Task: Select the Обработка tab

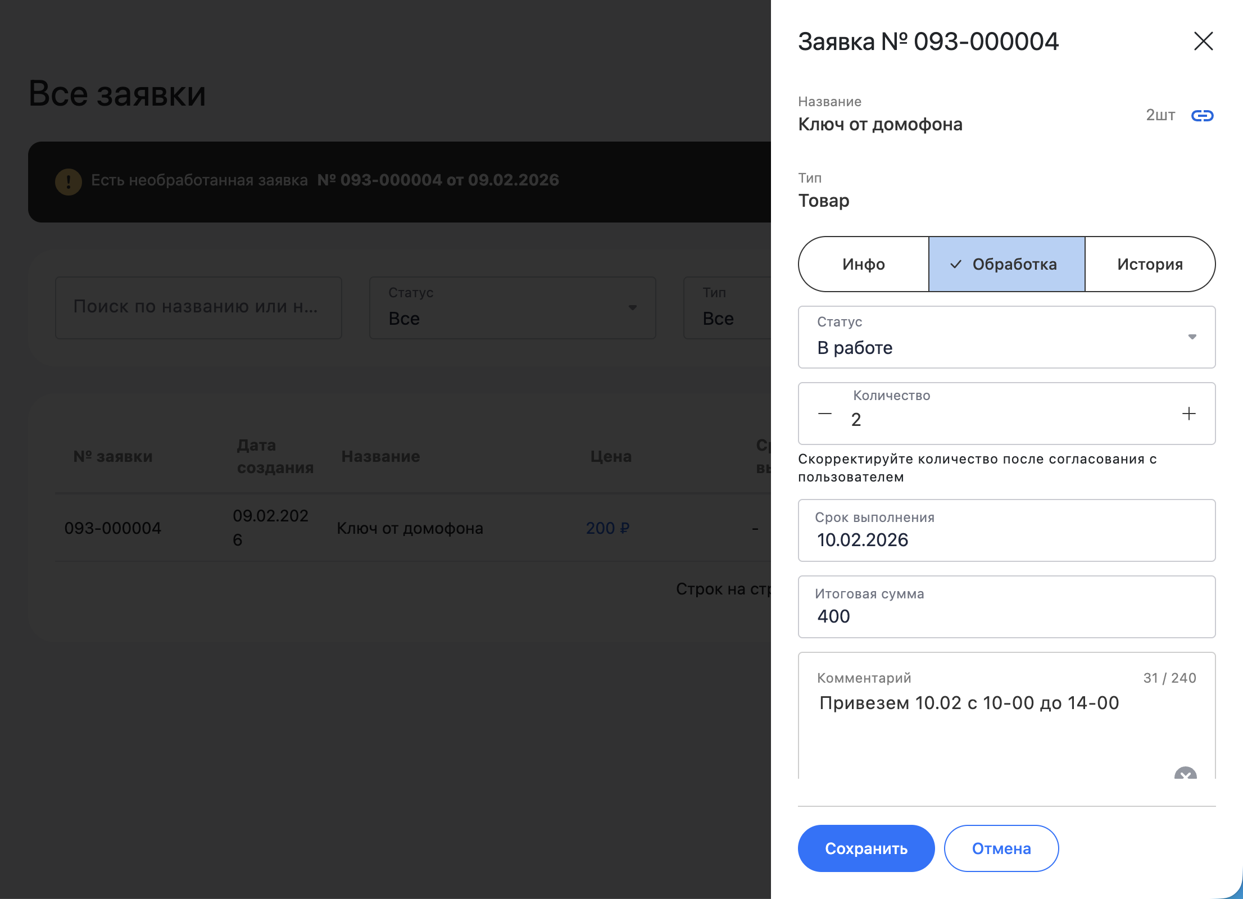Action: pos(1006,264)
